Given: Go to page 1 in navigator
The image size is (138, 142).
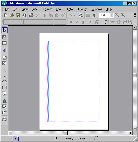Looking at the screenshot, I should coord(16,138).
